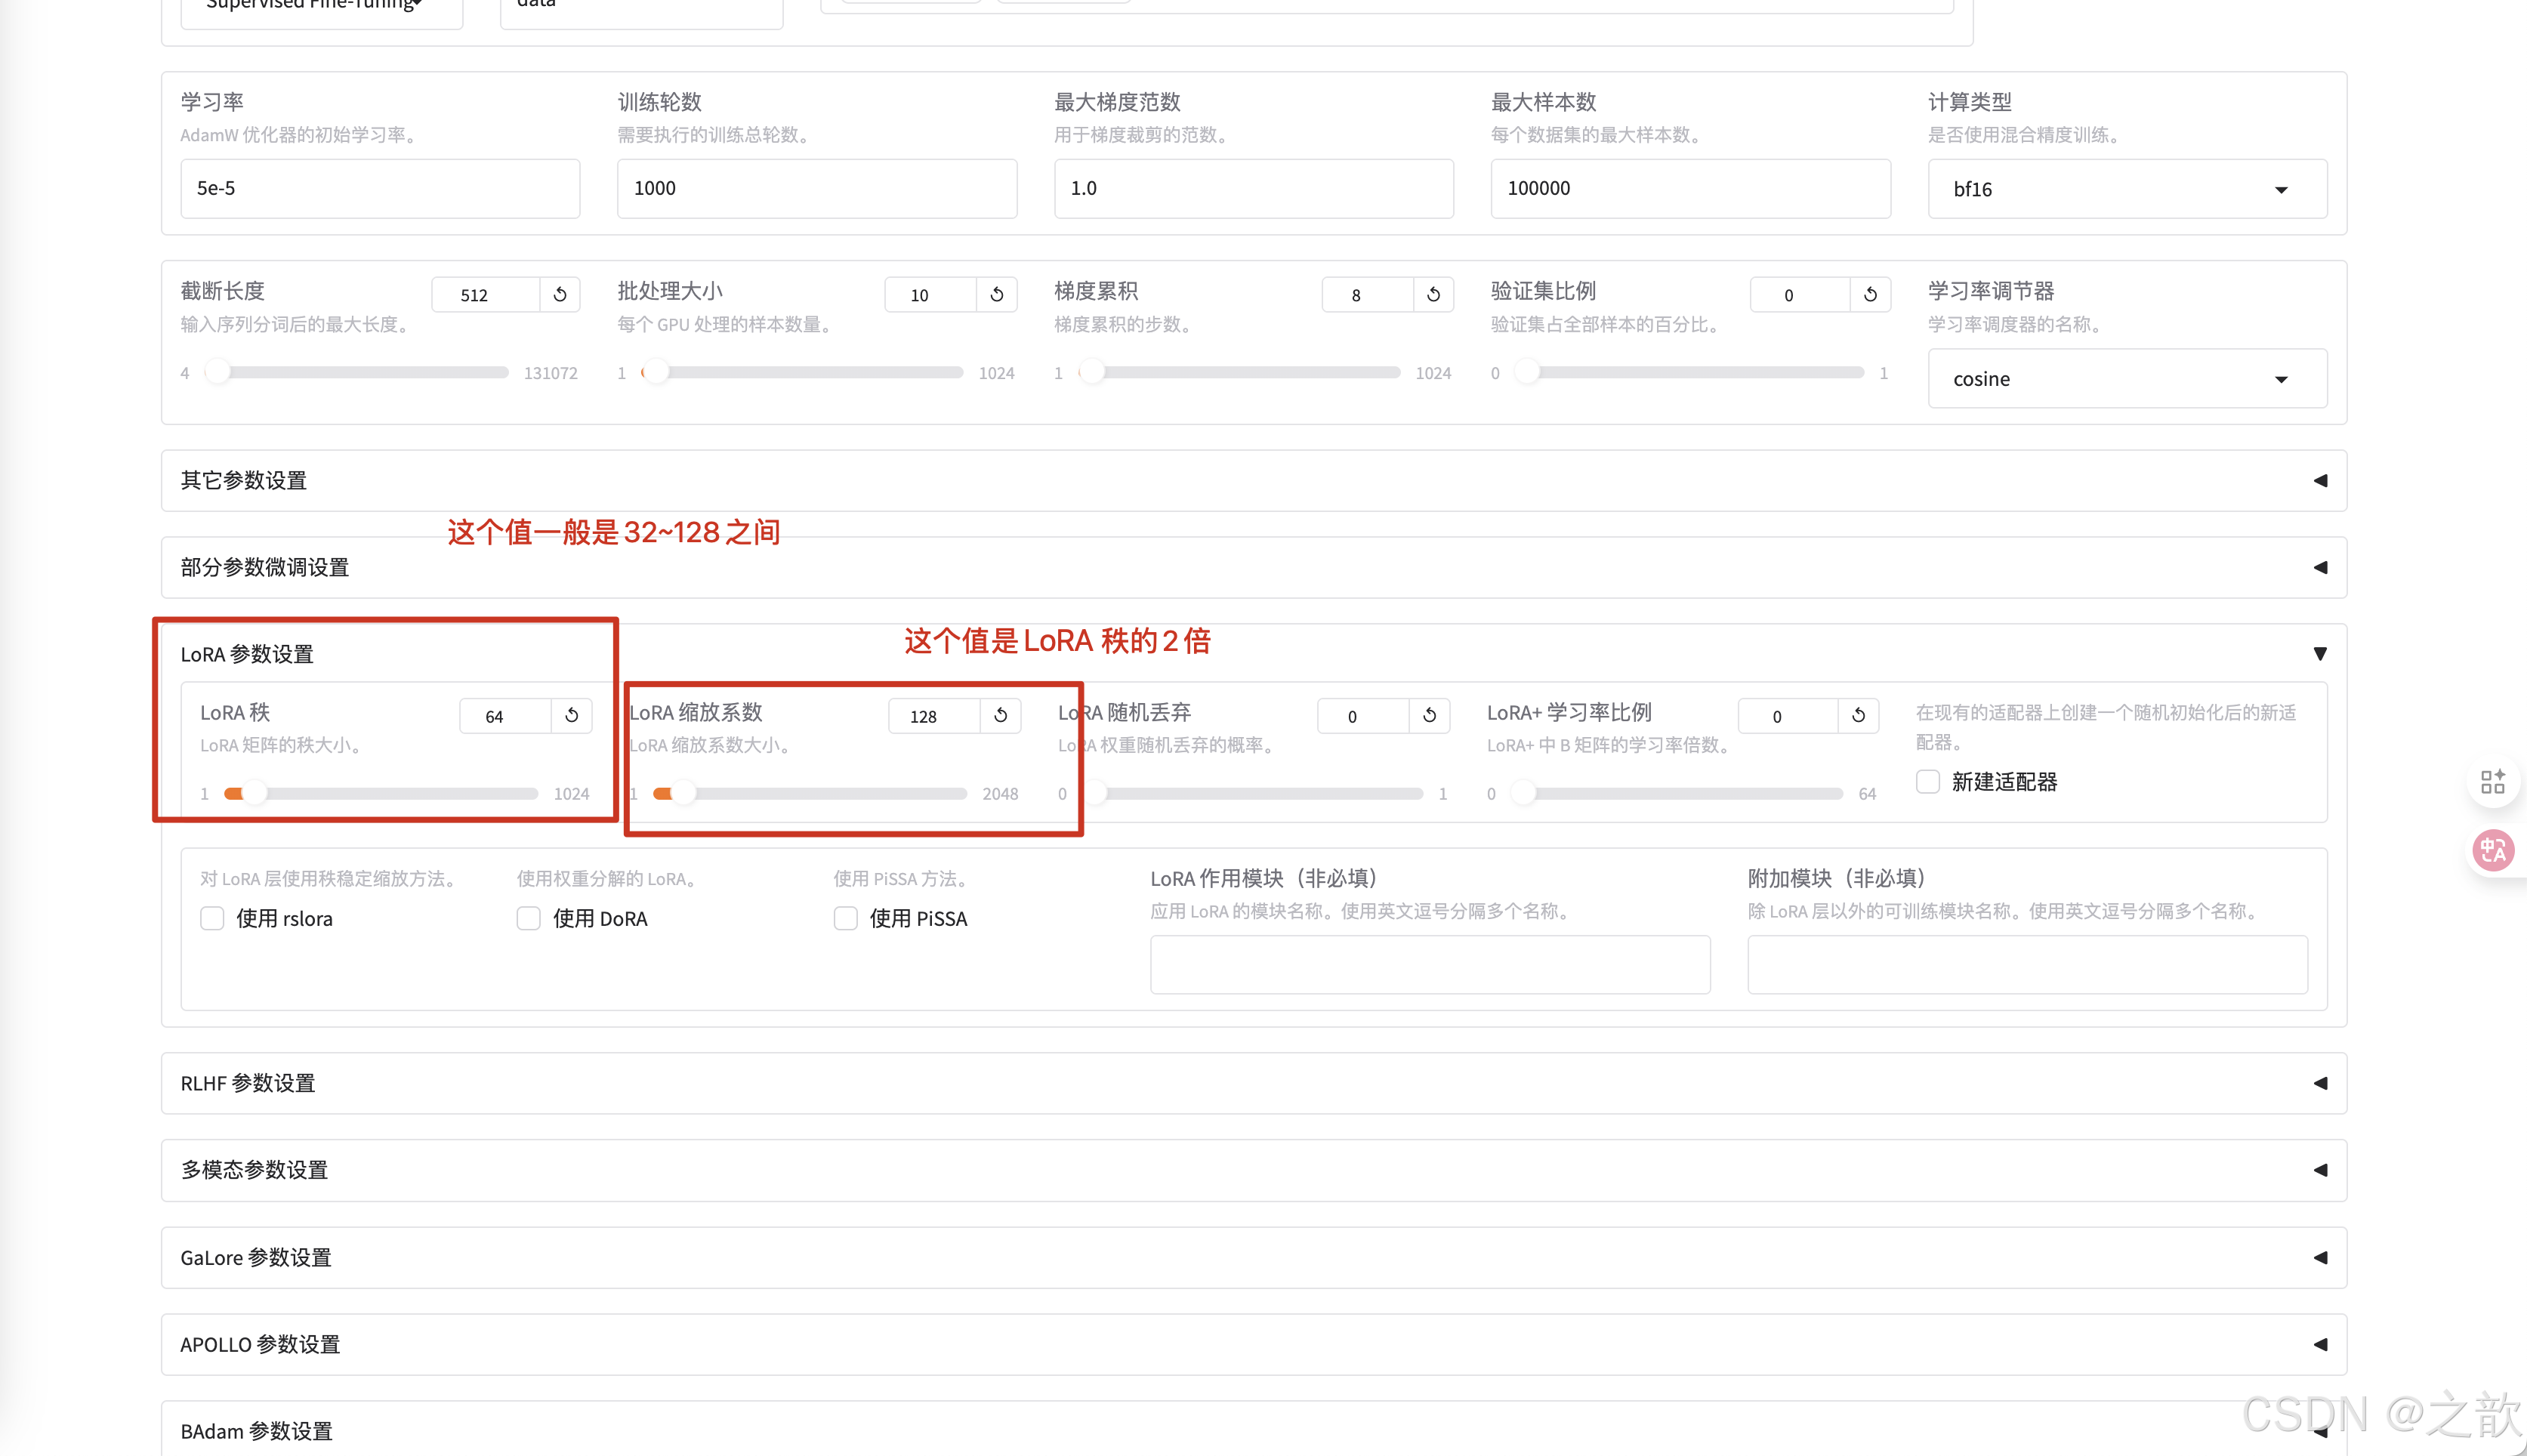
Task: Click the 附加模块 text field
Action: pos(2027,965)
